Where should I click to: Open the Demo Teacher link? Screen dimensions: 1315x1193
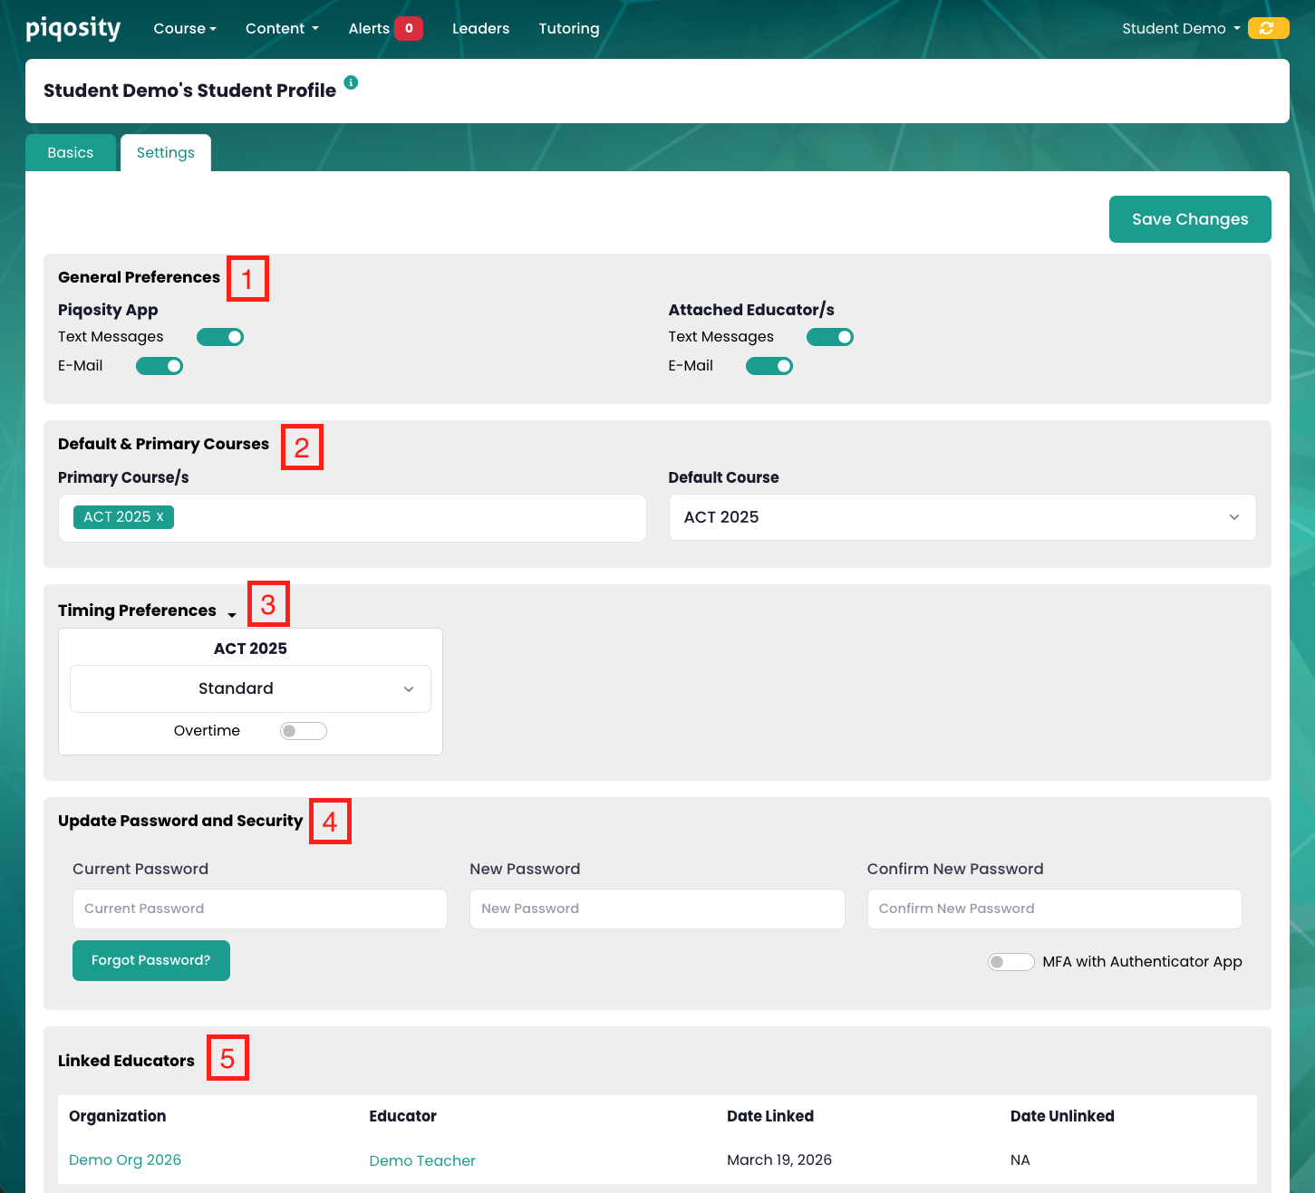[422, 1160]
